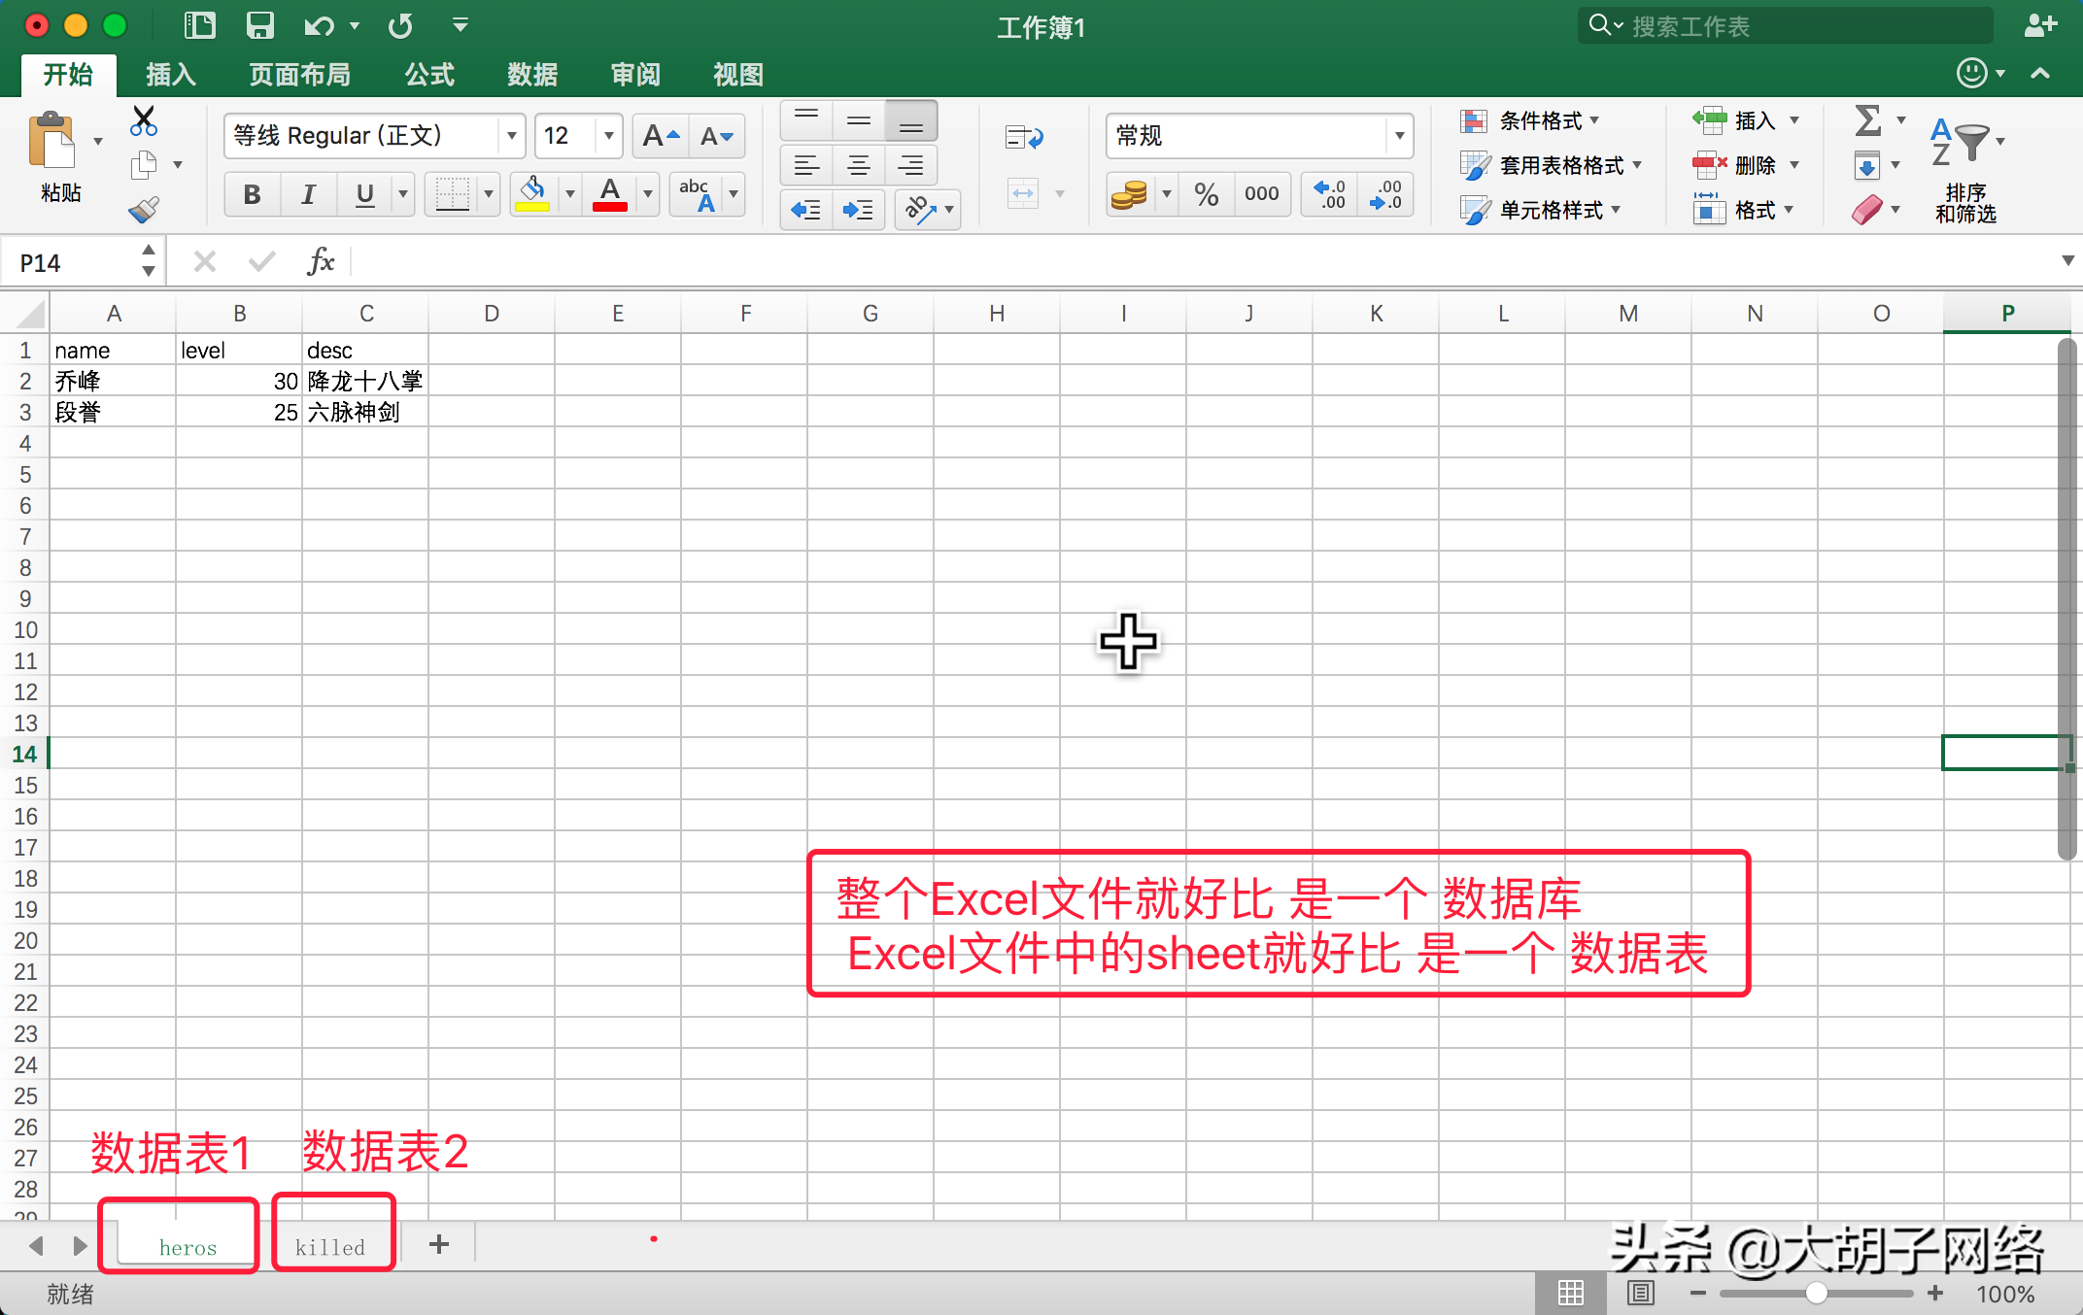Viewport: 2083px width, 1315px height.
Task: Center text horizontally
Action: [859, 165]
